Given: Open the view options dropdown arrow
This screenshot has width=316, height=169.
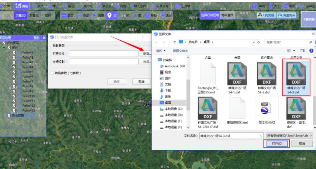Looking at the screenshot, I should pyautogui.click(x=294, y=51).
